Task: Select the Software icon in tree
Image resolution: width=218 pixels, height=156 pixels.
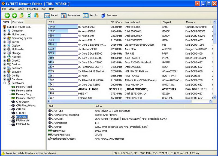Action: click(9, 68)
